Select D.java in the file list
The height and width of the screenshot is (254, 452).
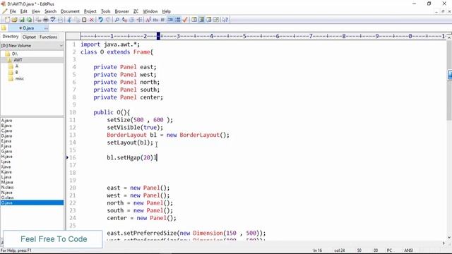(6, 136)
